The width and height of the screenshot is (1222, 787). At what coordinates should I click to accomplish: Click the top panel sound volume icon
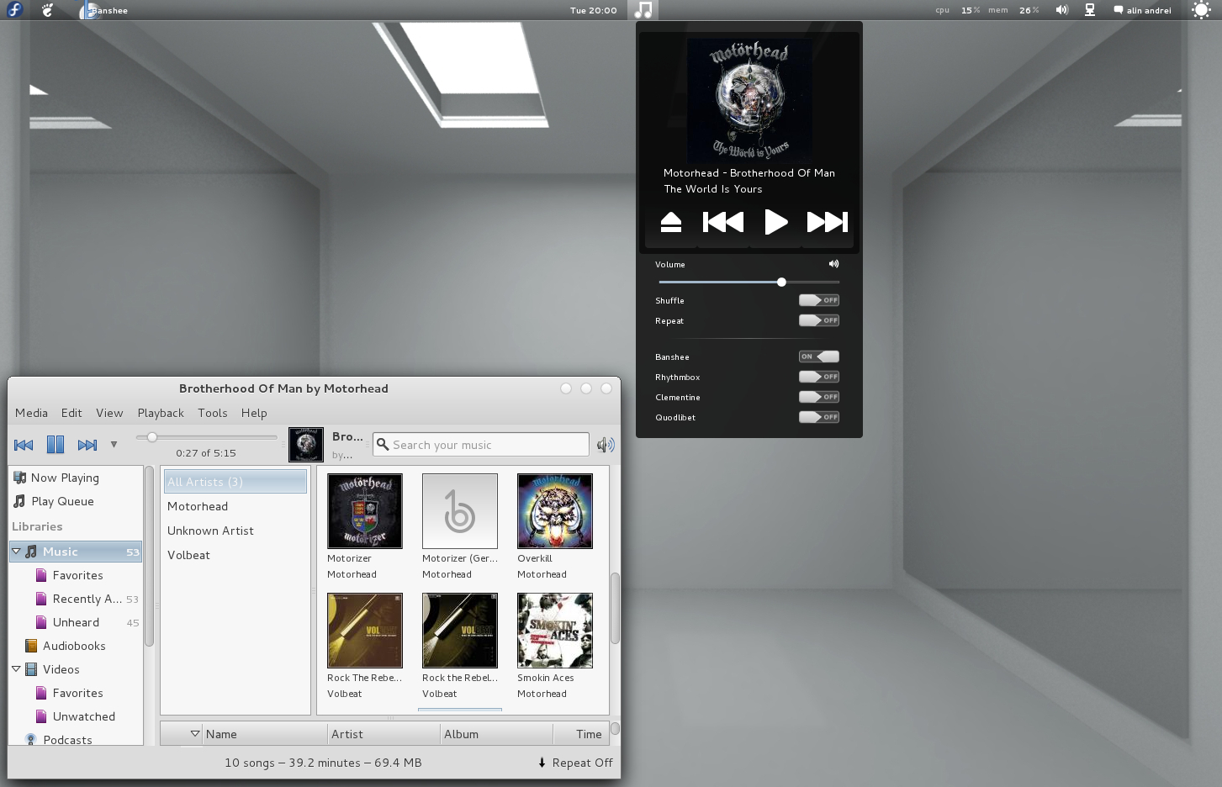pyautogui.click(x=1062, y=10)
